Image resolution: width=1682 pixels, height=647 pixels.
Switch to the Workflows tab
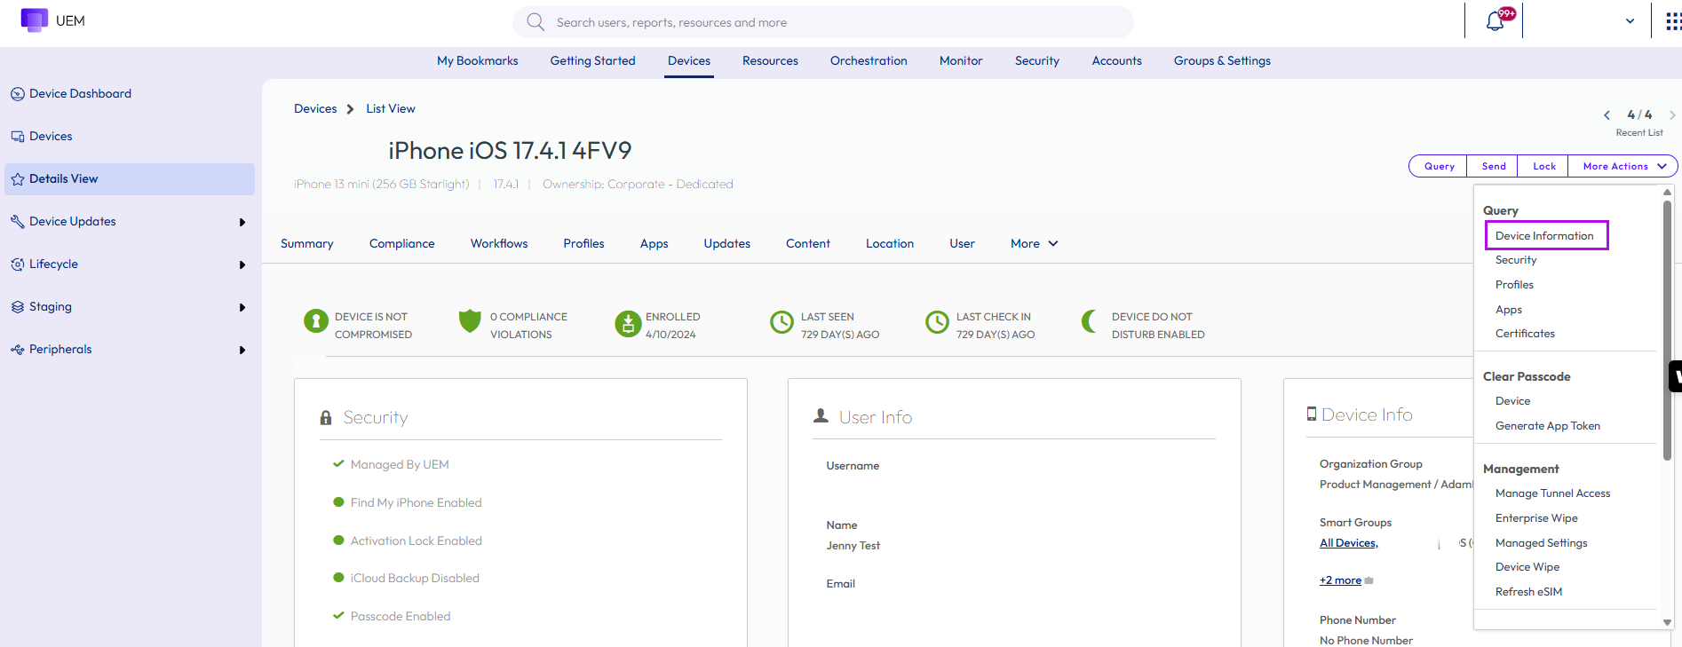pyautogui.click(x=499, y=243)
